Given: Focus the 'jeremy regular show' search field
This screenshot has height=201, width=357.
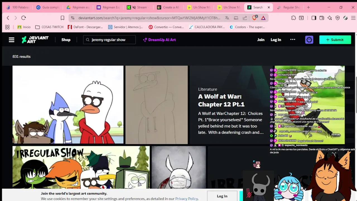Looking at the screenshot, I should [109, 40].
